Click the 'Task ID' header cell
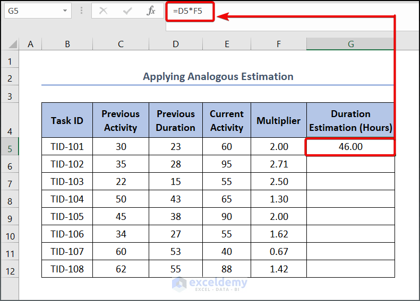Screen dimensions: 420x301 (x=67, y=120)
